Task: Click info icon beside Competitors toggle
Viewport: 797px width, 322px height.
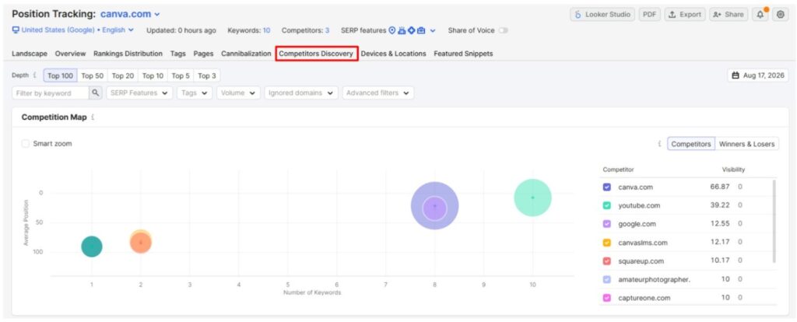Action: pos(660,144)
